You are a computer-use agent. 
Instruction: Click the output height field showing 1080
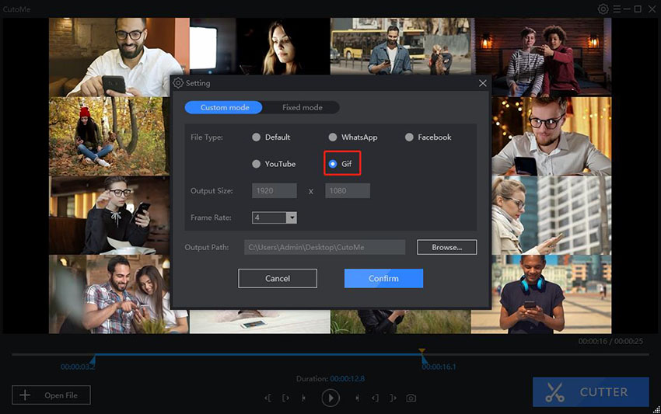[x=348, y=191]
